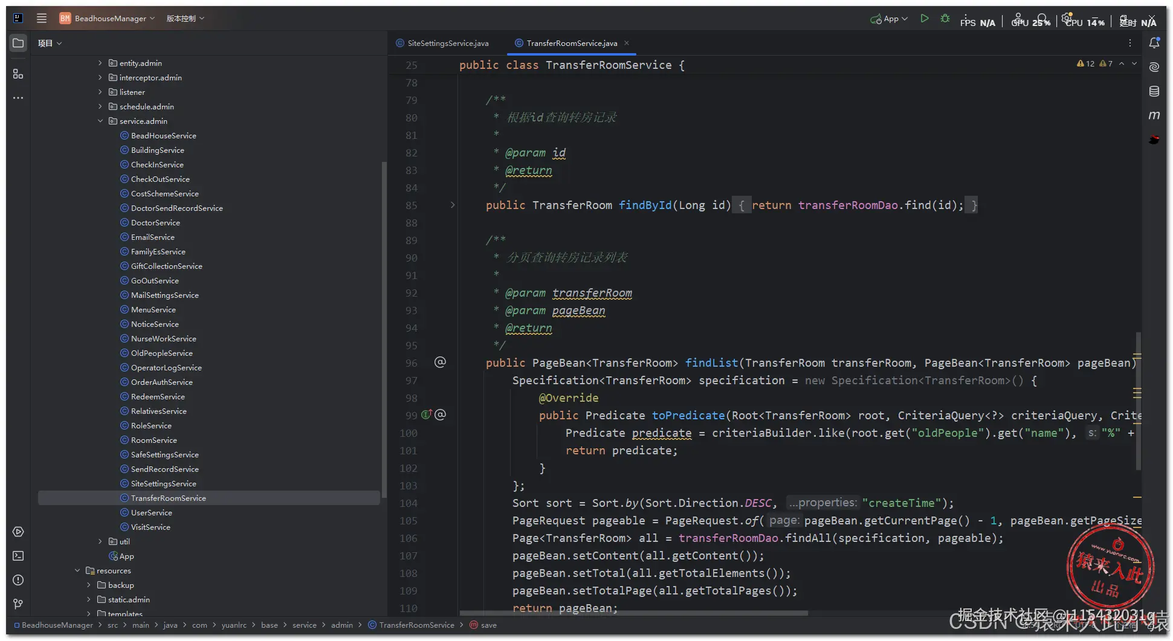Open the Database tool window
The height and width of the screenshot is (641, 1173).
pyautogui.click(x=1154, y=91)
